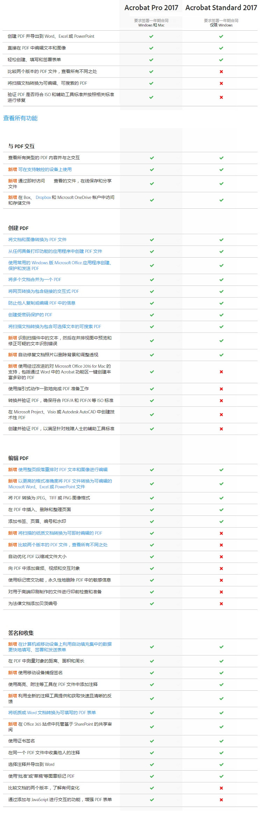Image resolution: width=262 pixels, height=823 pixels.
Task: Follow the 将文档和图像转换为 PDF 文件 link
Action: pyautogui.click(x=37, y=240)
